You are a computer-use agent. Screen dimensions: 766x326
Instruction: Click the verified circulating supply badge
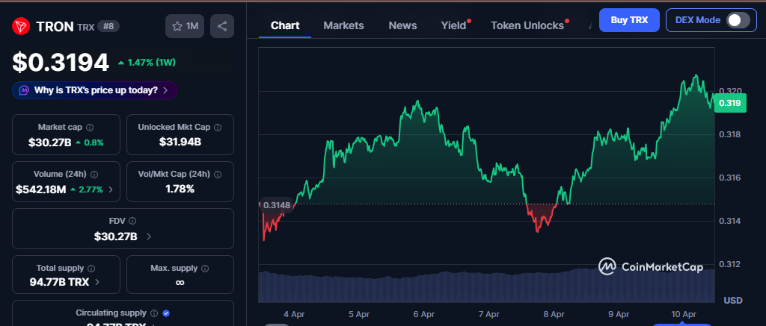click(166, 313)
